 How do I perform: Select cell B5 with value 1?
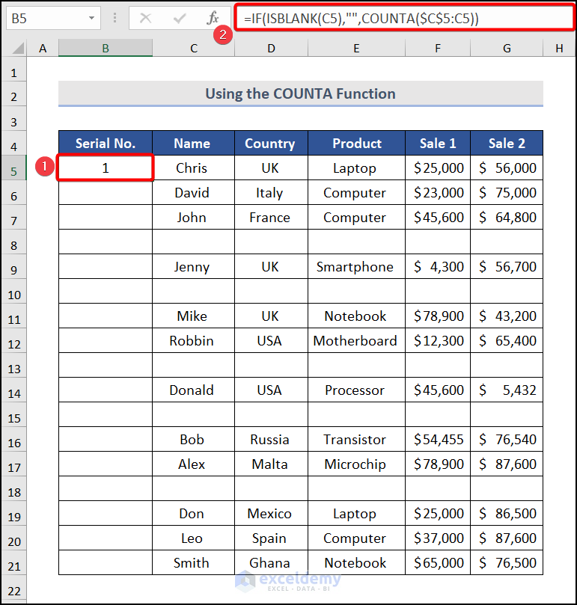(x=106, y=168)
